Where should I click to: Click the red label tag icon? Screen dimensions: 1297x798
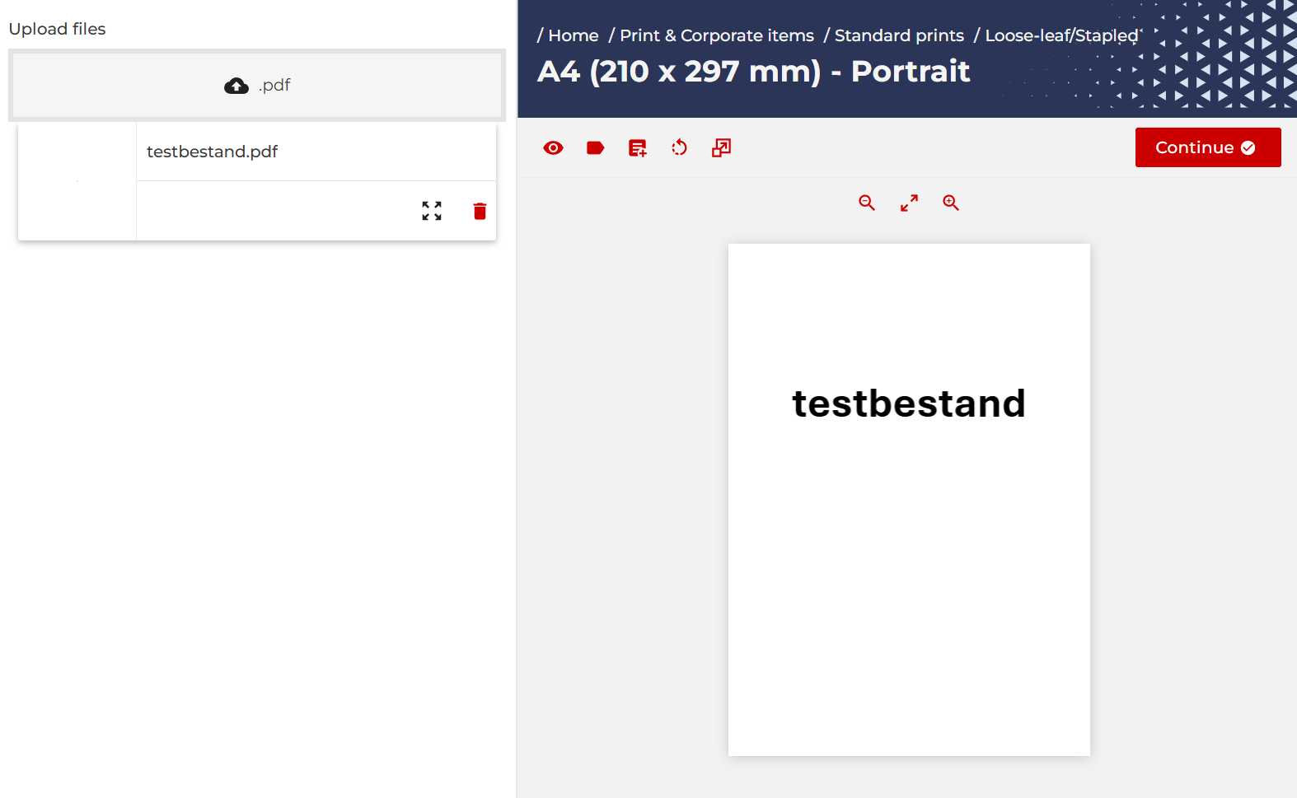click(595, 147)
